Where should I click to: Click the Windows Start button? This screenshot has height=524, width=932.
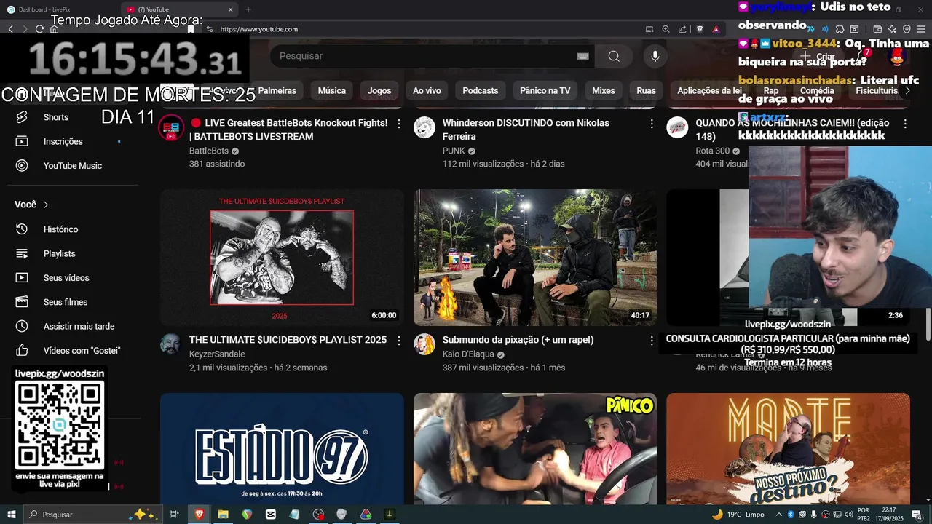click(11, 514)
